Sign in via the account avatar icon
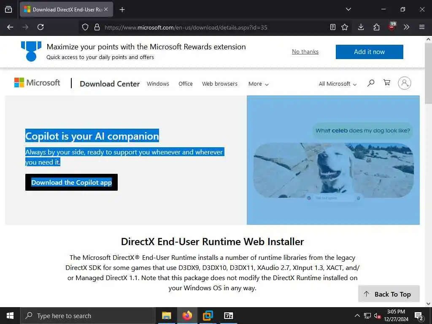 [x=405, y=83]
